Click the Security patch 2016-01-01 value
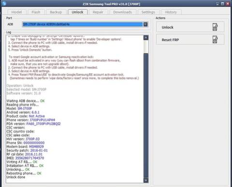 [39, 150]
